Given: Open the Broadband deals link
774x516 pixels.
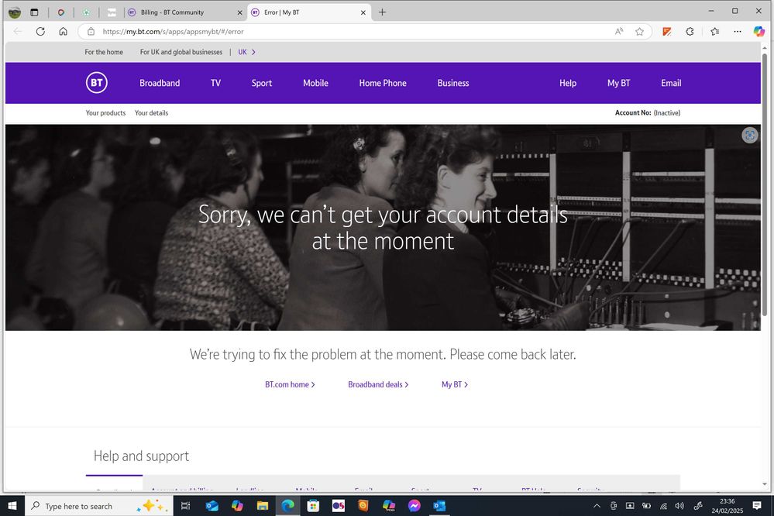Looking at the screenshot, I should pyautogui.click(x=377, y=384).
